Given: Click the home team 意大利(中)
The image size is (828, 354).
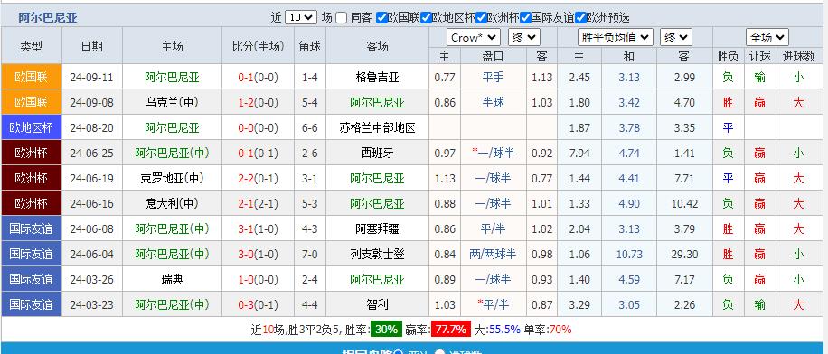Looking at the screenshot, I should 172,204.
